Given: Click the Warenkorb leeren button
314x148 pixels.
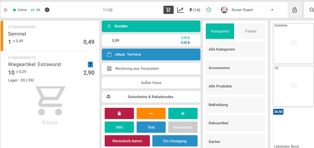Looking at the screenshot, I should tap(127, 141).
